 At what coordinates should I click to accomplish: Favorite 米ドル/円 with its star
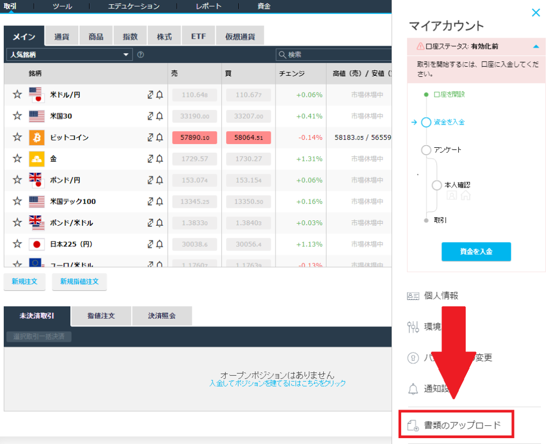pyautogui.click(x=17, y=95)
